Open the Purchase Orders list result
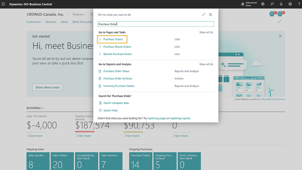Screen dimensions: 302x170 coord(113,39)
